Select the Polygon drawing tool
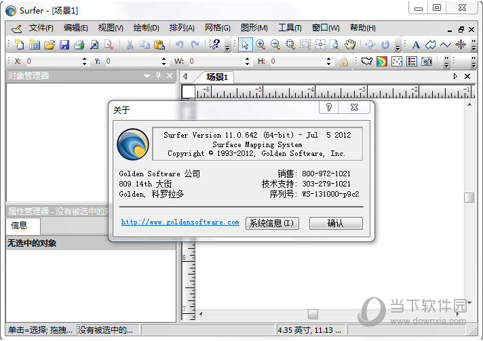483x341 pixels. tap(430, 45)
